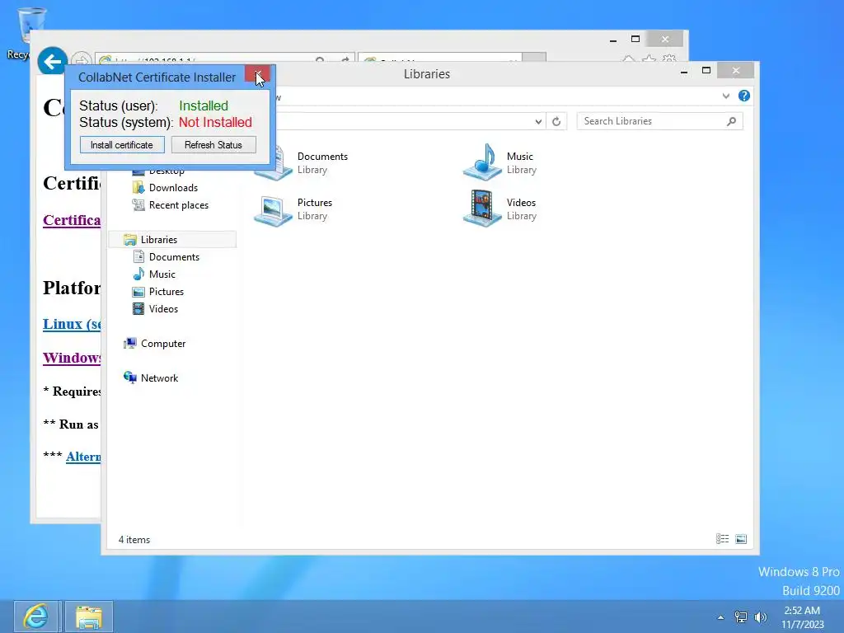Open File Explorer from the taskbar
The image size is (844, 633).
[89, 617]
